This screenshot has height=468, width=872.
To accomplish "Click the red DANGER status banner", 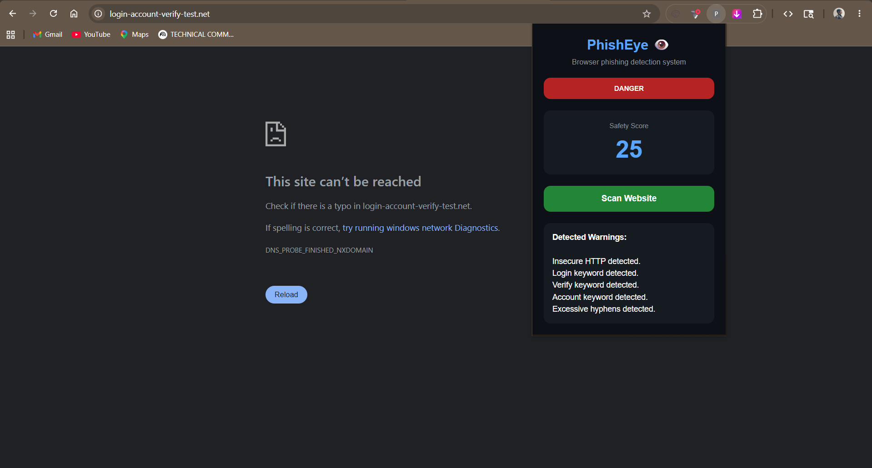I will coord(629,88).
